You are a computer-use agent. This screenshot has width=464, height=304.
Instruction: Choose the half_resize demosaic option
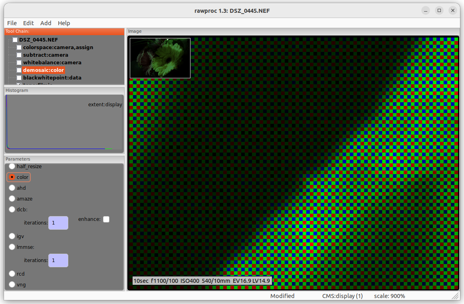[x=12, y=166]
